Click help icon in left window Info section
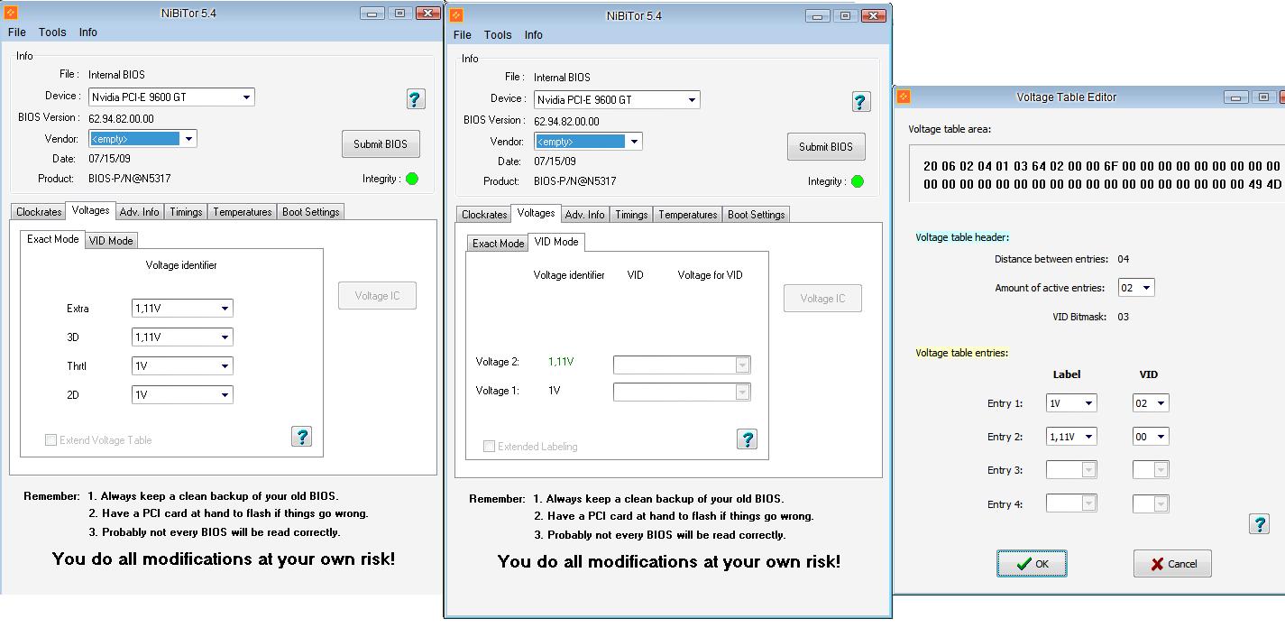The image size is (1285, 628). coord(416,99)
